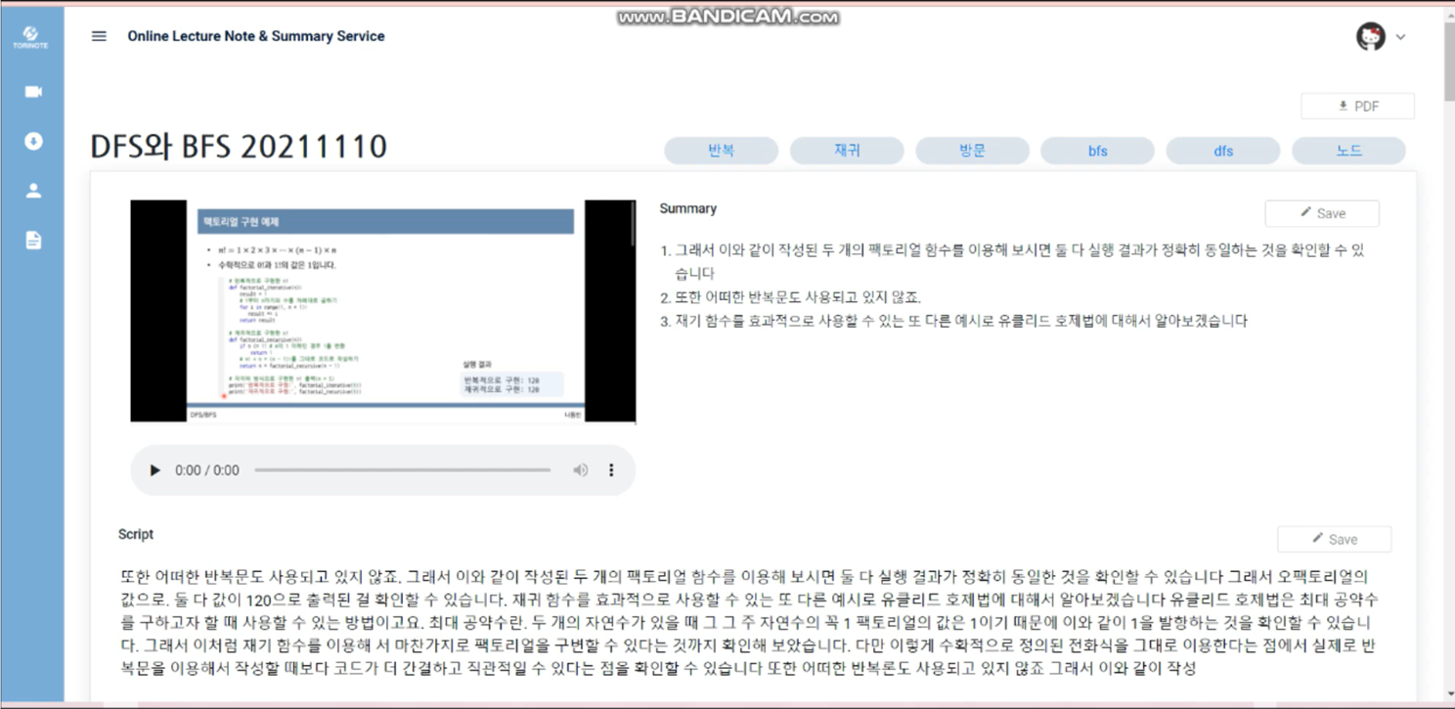Open the user profile icon in the sidebar

(32, 190)
